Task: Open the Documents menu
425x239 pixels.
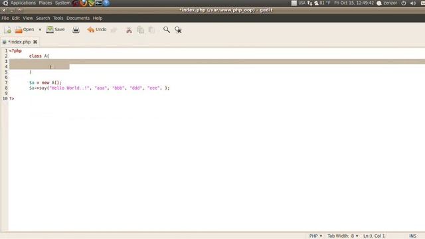Action: 78,18
